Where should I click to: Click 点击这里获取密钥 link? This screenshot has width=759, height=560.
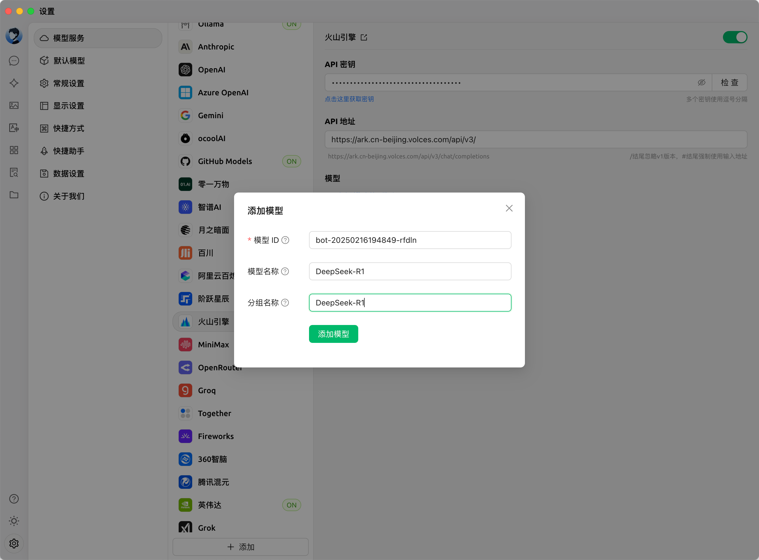click(x=349, y=99)
